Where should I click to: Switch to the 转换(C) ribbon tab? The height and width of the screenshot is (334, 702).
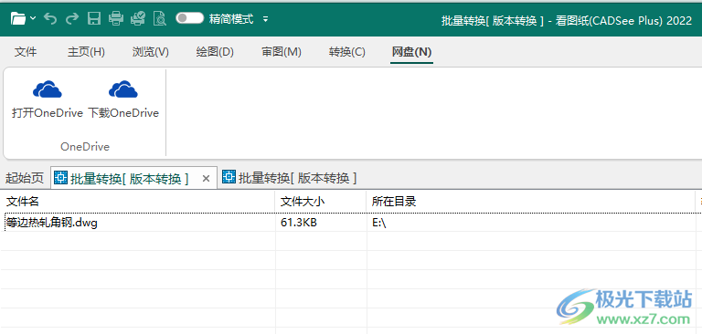[x=347, y=52]
